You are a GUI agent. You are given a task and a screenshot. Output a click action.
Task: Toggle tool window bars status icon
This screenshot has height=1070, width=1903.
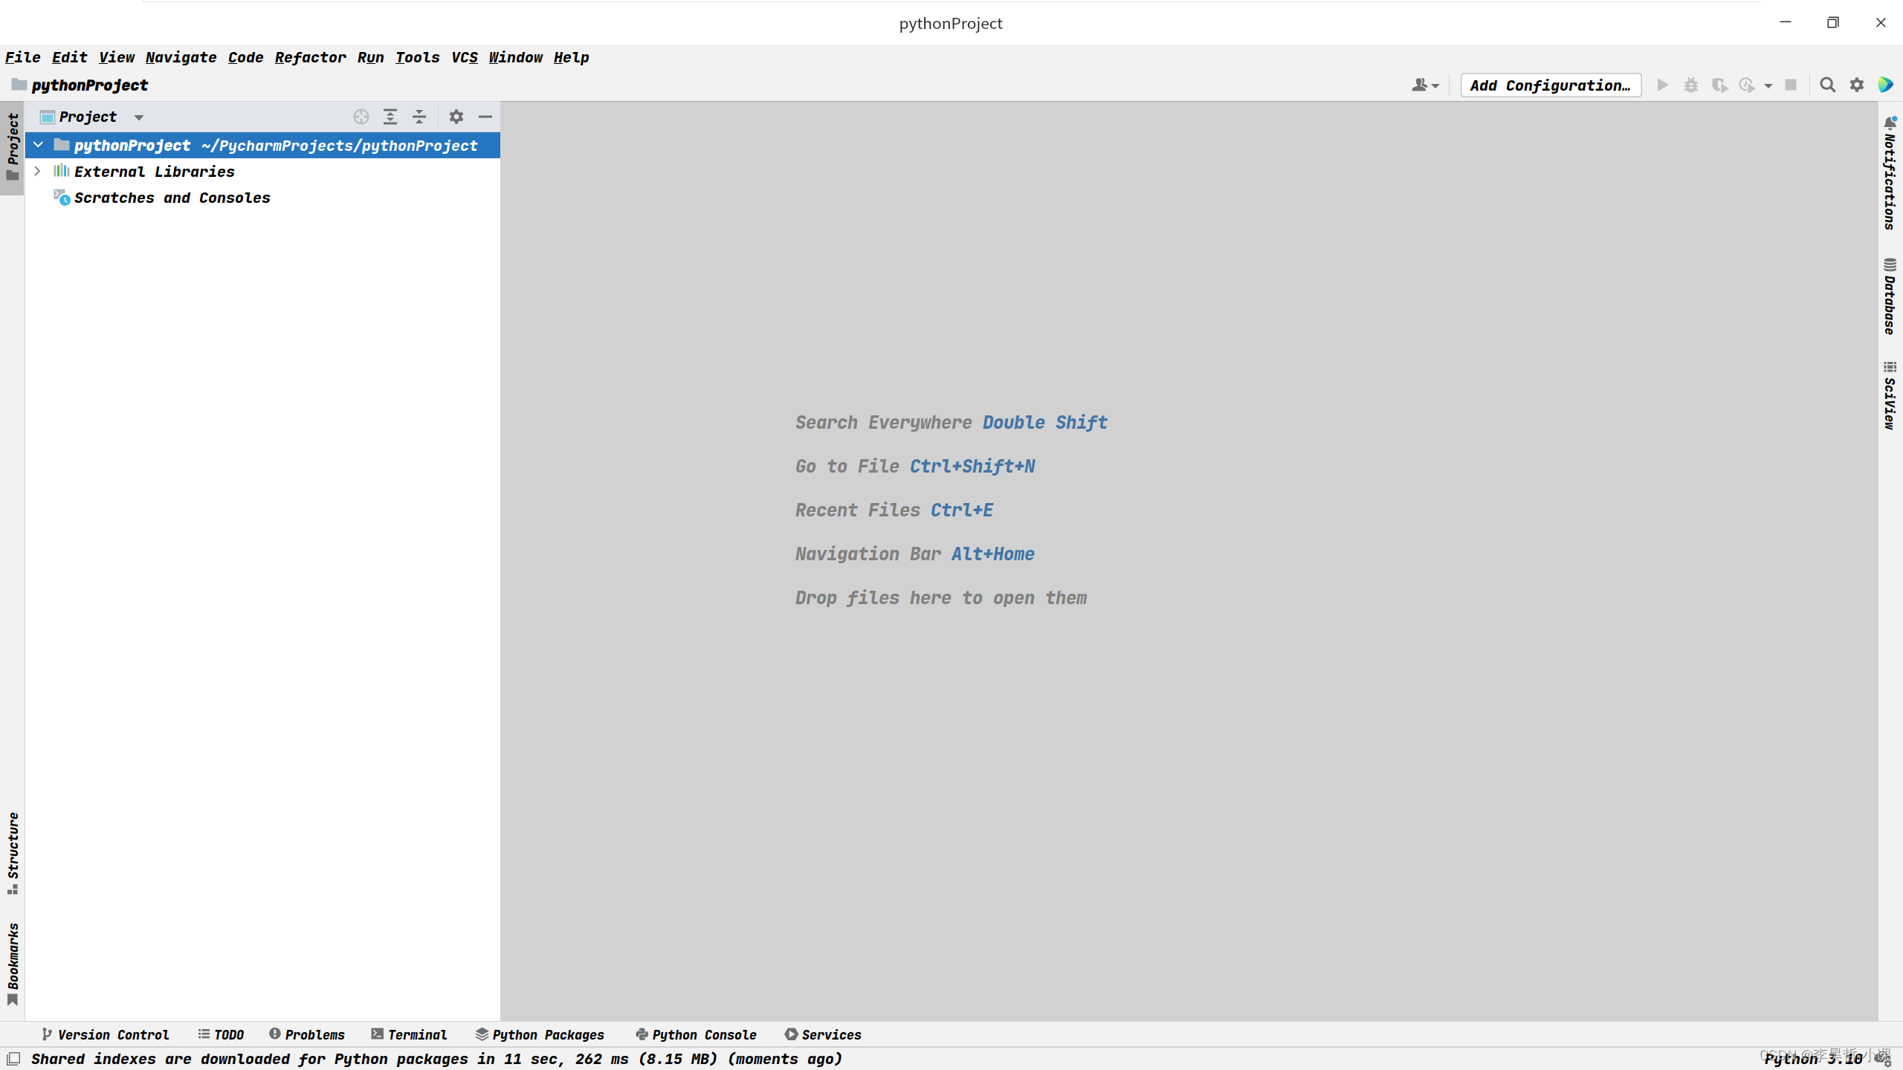(x=13, y=1058)
